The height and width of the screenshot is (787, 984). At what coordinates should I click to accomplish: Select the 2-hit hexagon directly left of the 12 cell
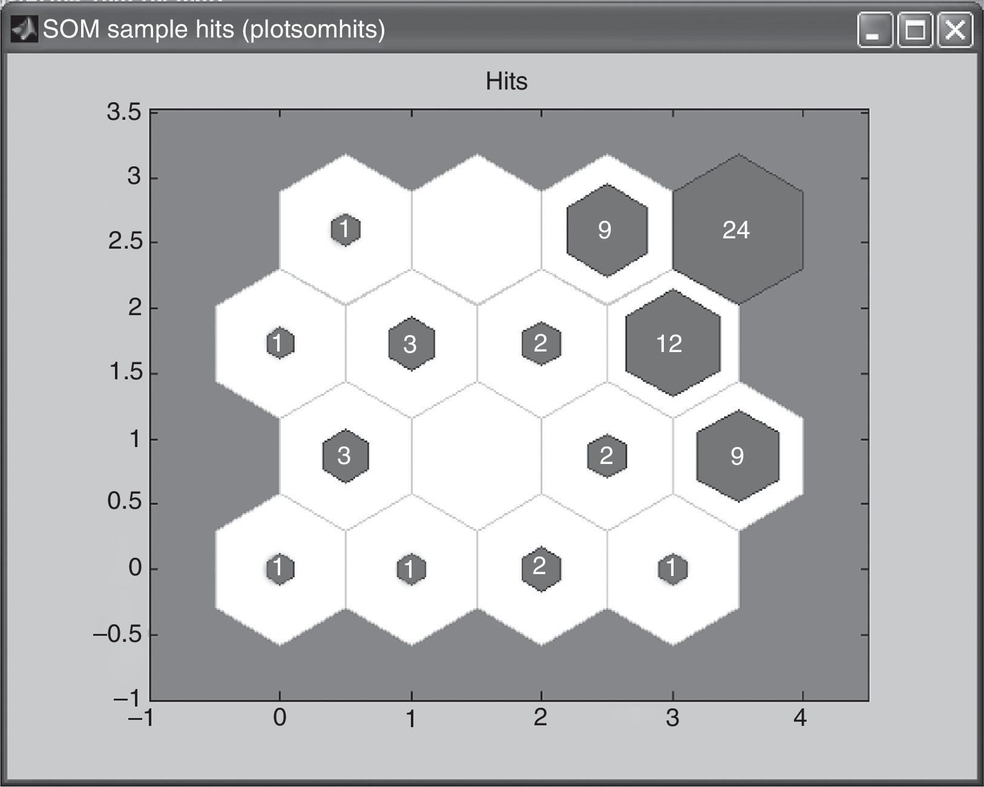pyautogui.click(x=541, y=344)
